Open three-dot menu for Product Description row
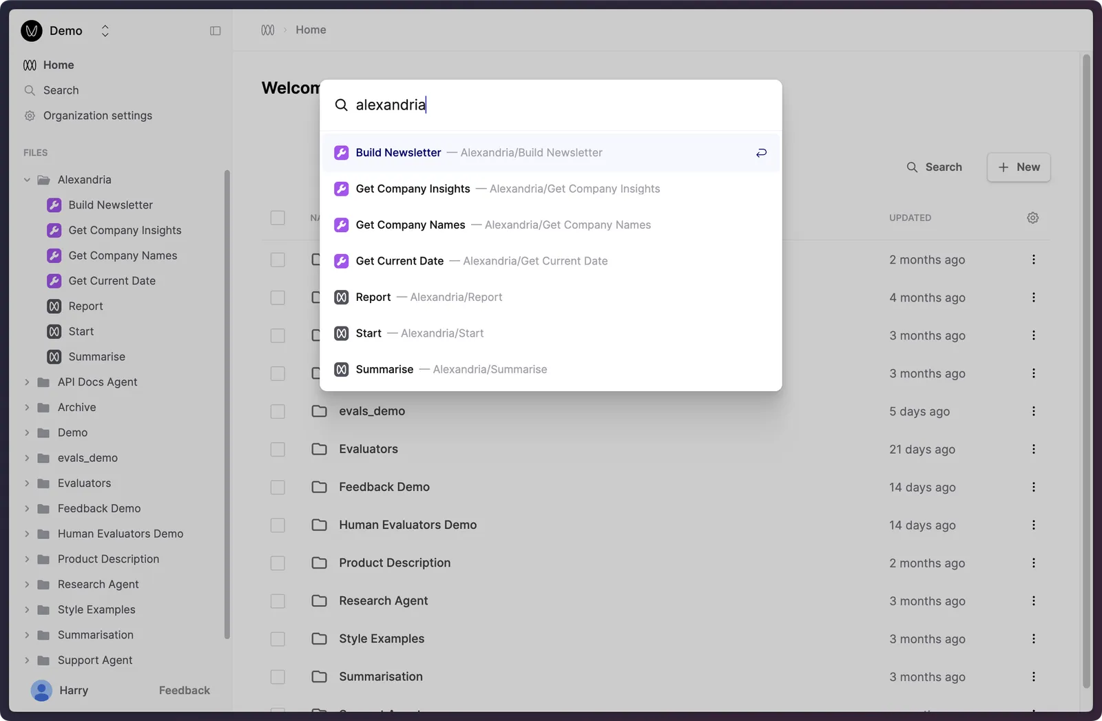Image resolution: width=1102 pixels, height=721 pixels. click(1033, 563)
